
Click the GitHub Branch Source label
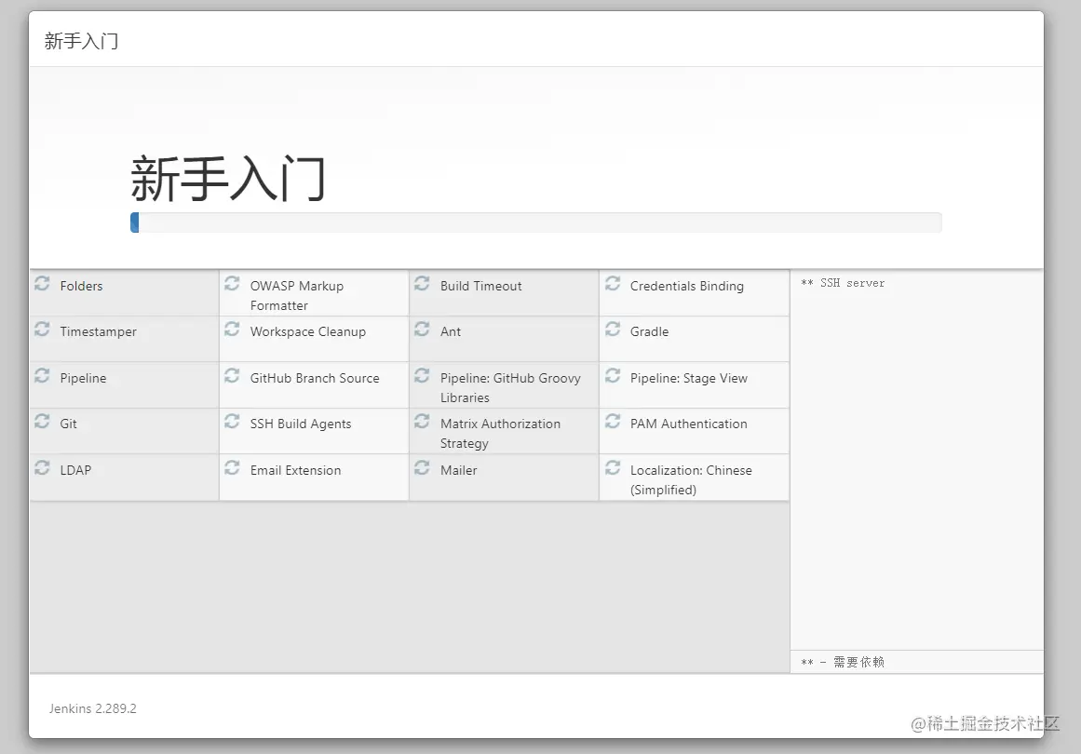click(x=315, y=378)
